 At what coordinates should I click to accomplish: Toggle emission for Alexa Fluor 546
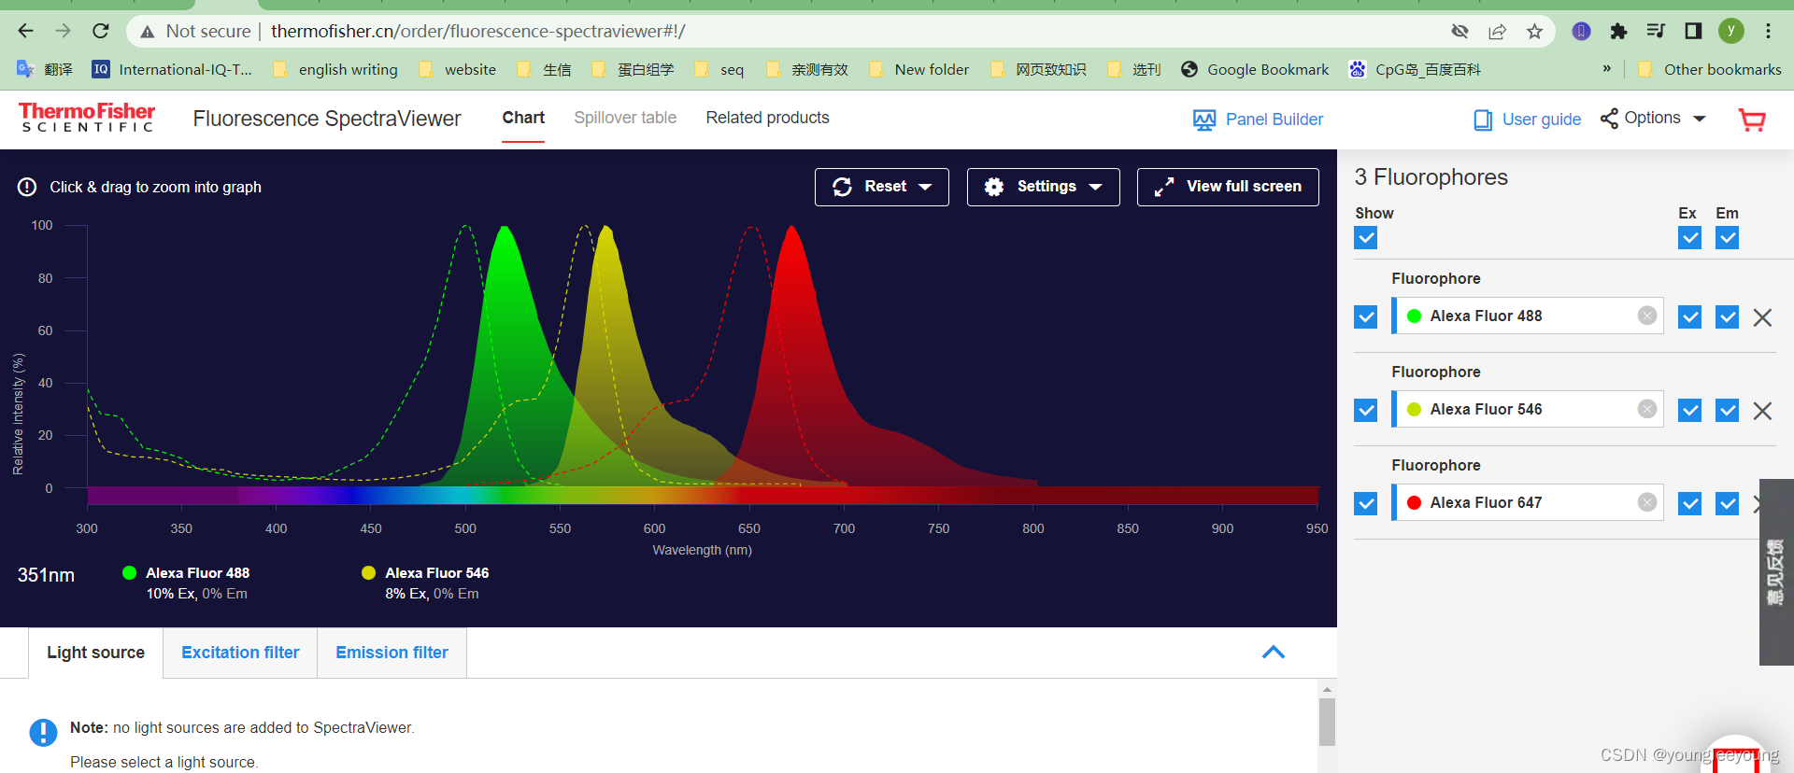1727,411
